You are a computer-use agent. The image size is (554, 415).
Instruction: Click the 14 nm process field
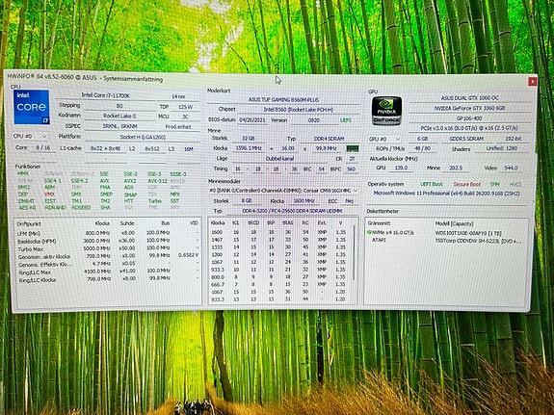(178, 96)
